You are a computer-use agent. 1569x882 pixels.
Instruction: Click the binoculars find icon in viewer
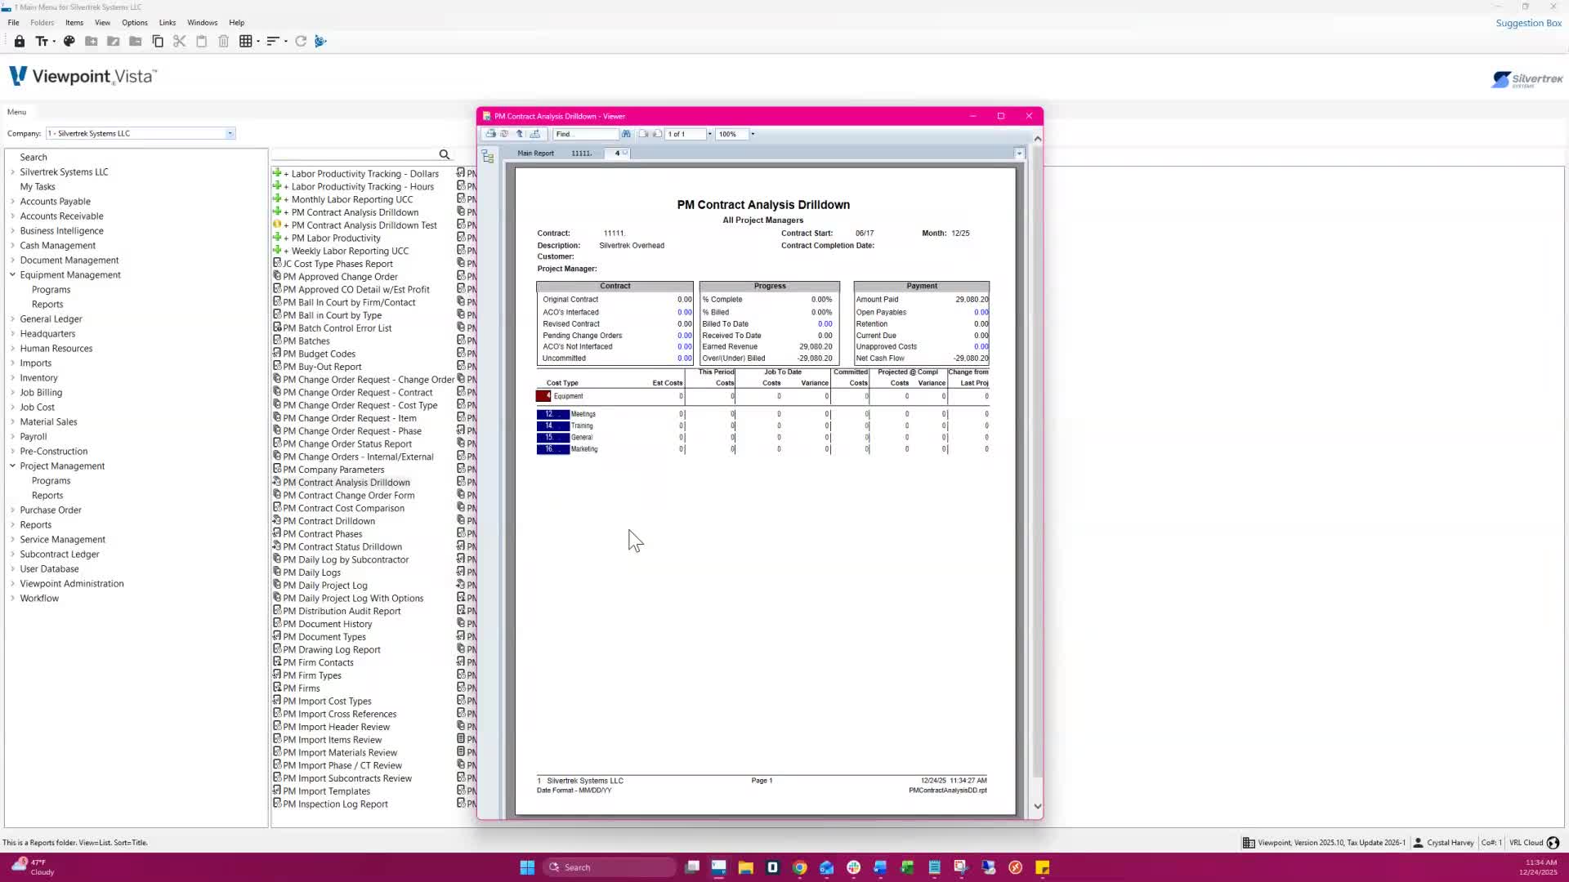click(x=626, y=134)
